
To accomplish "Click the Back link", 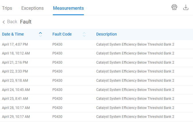I will [x=12, y=22].
